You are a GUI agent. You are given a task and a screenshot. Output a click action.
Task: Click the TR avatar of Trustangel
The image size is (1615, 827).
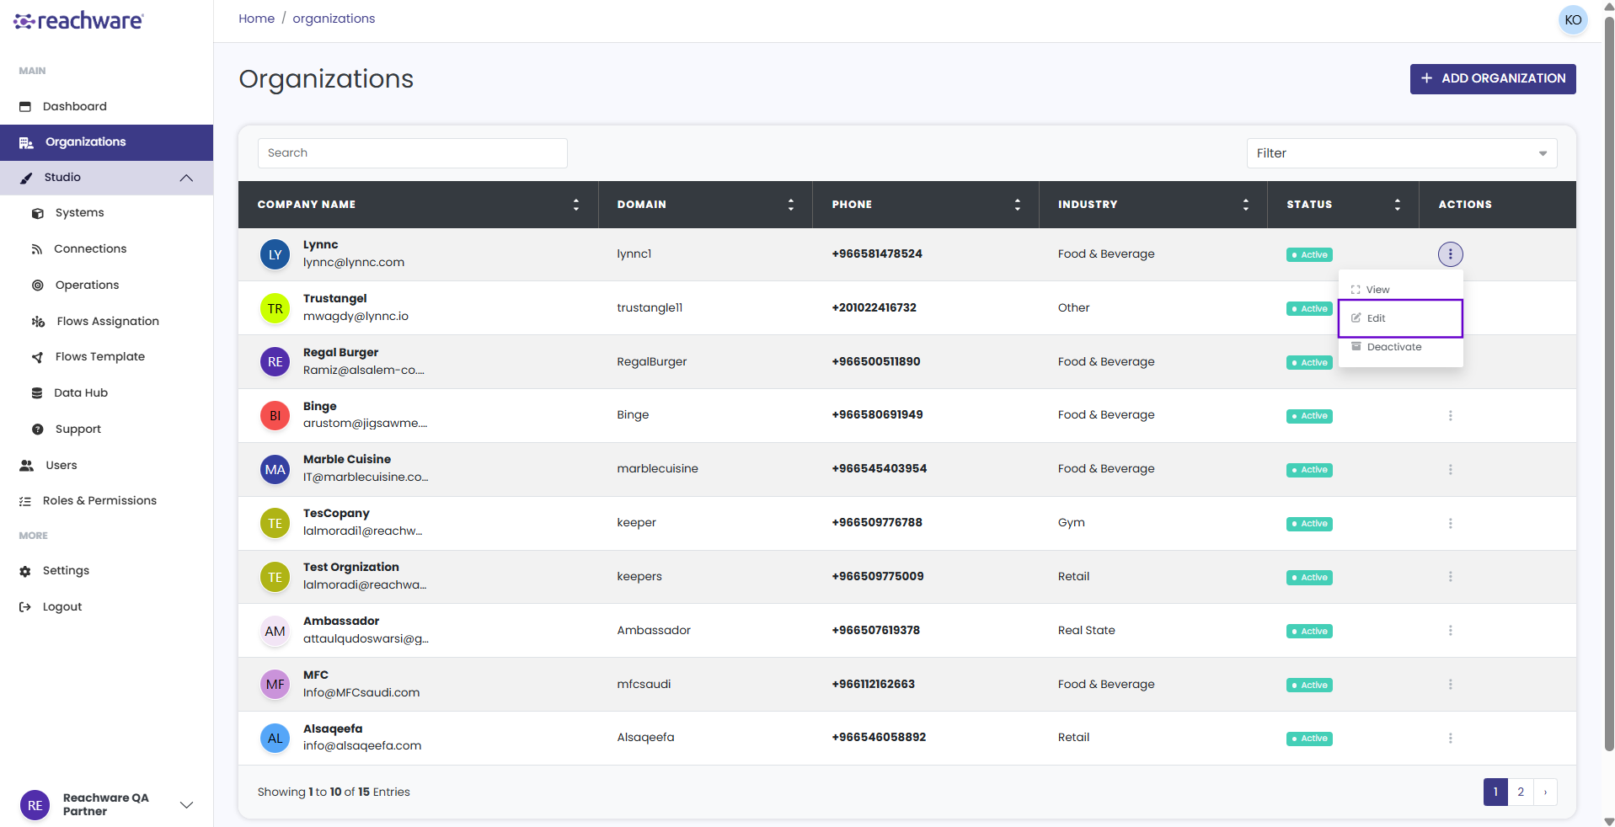tap(275, 308)
